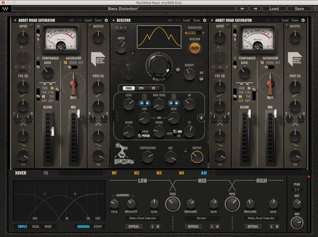Go to previous preset with left arrow
The width and height of the screenshot is (318, 237).
tap(242, 9)
